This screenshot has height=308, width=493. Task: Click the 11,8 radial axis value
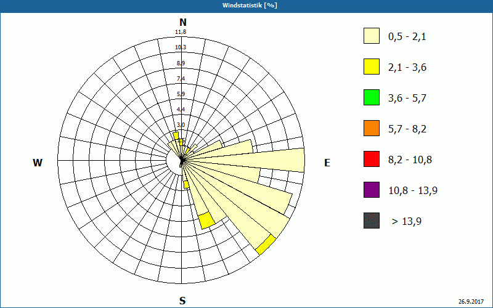tap(181, 32)
